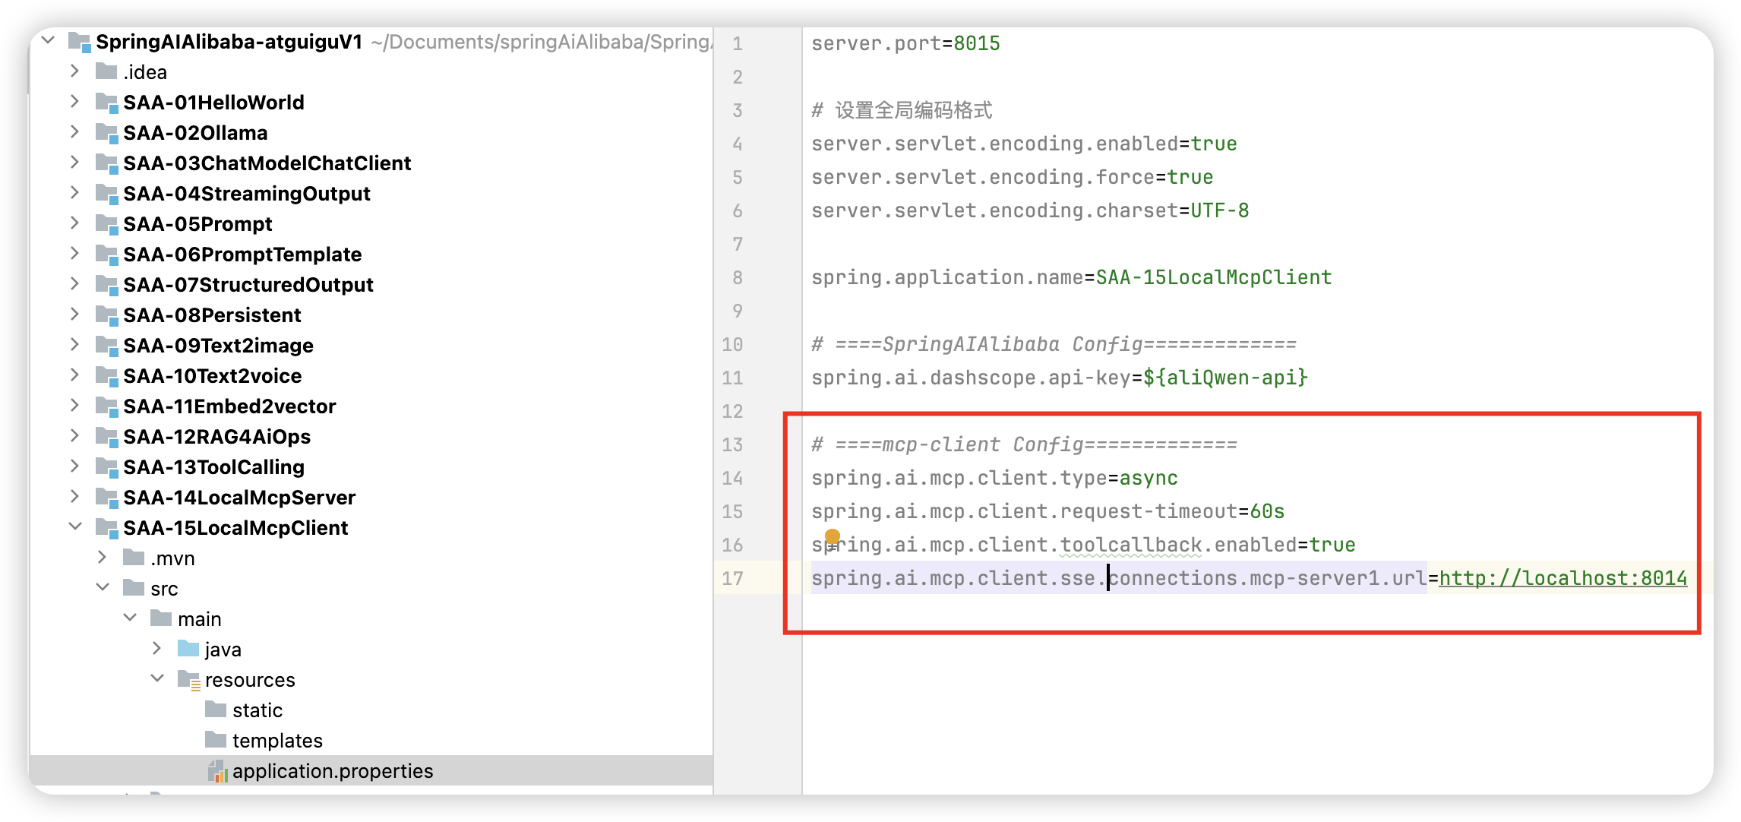Select the static folder
This screenshot has height=822, width=1741.
257,710
